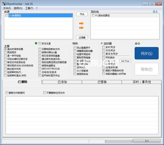Click the blue link above destination list
Viewport: 164px width, 145px height.
tap(155, 12)
